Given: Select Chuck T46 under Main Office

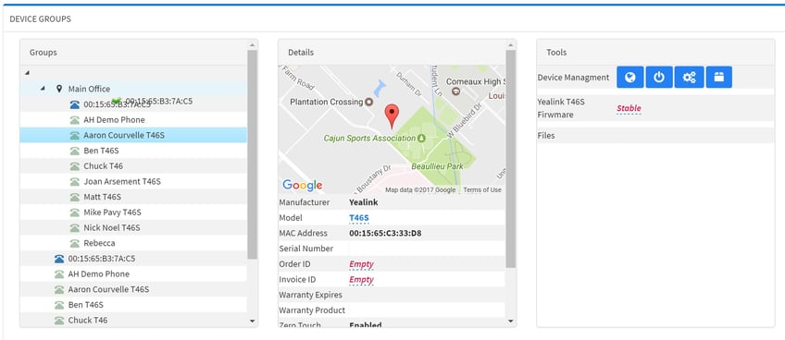Looking at the screenshot, I should click(103, 166).
